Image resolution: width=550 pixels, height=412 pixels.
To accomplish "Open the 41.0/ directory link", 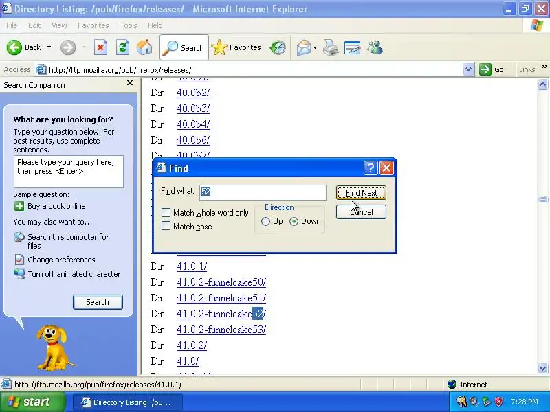I will point(187,361).
